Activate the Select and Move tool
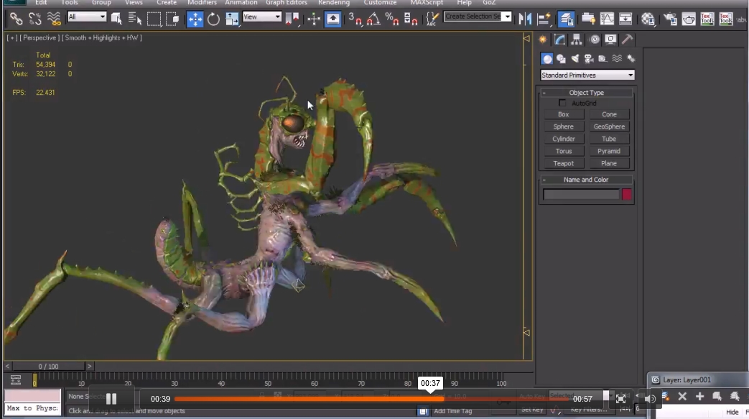 click(195, 19)
